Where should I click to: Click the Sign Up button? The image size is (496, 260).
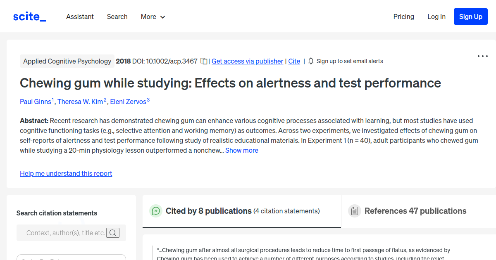coord(470,17)
